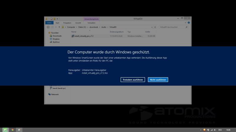Open the taskbar clock showing 16:08

(x=228, y=130)
